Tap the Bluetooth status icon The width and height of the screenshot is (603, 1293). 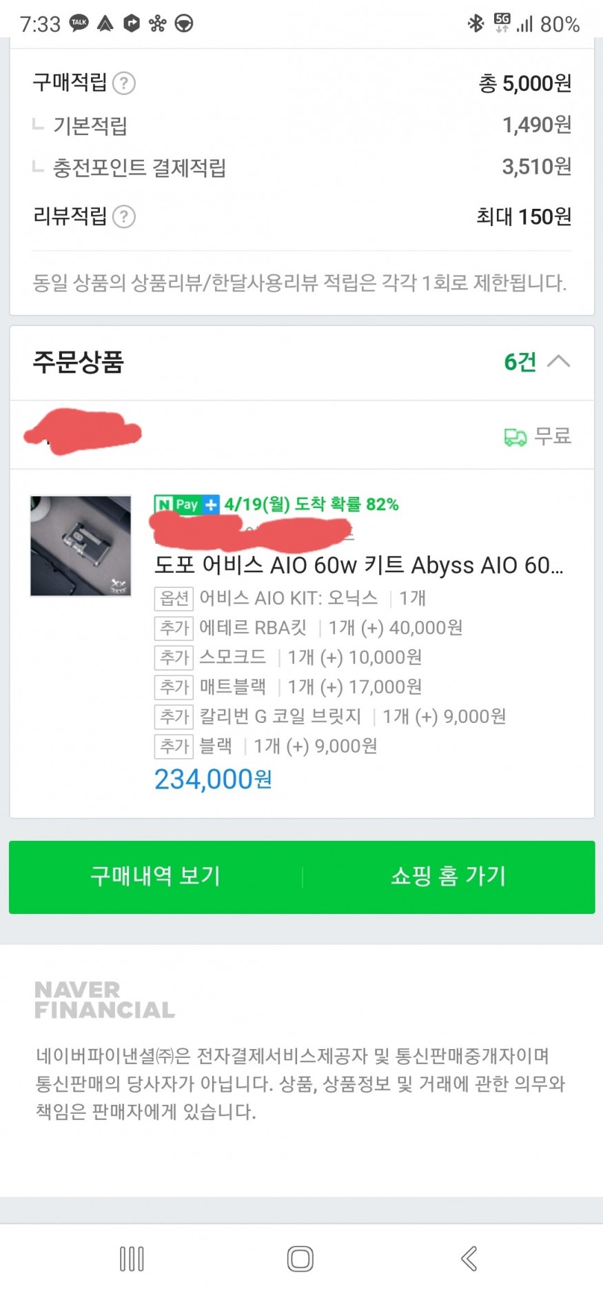pos(476,23)
